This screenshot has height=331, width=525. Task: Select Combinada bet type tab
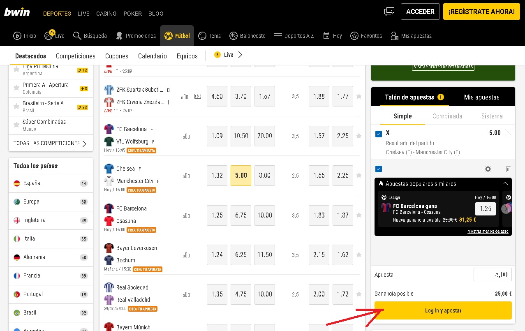click(x=447, y=116)
